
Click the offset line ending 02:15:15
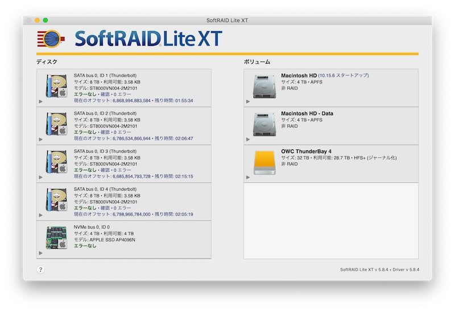point(134,176)
